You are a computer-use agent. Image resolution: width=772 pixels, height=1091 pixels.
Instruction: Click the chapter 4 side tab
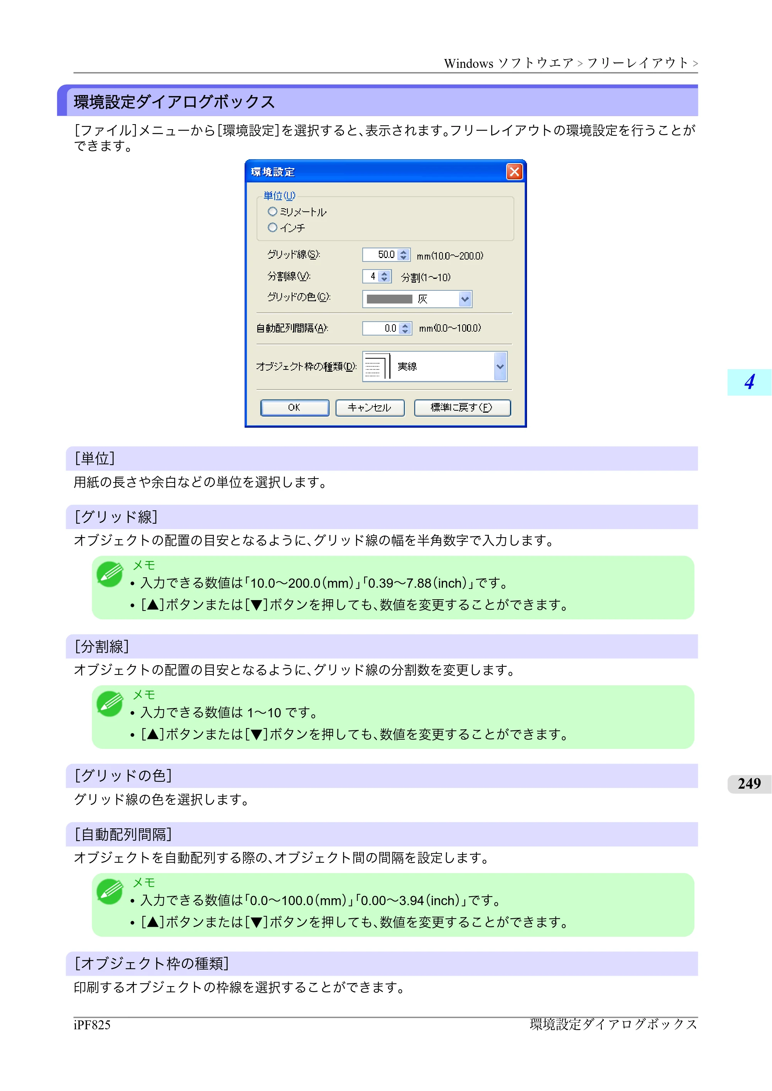[749, 382]
